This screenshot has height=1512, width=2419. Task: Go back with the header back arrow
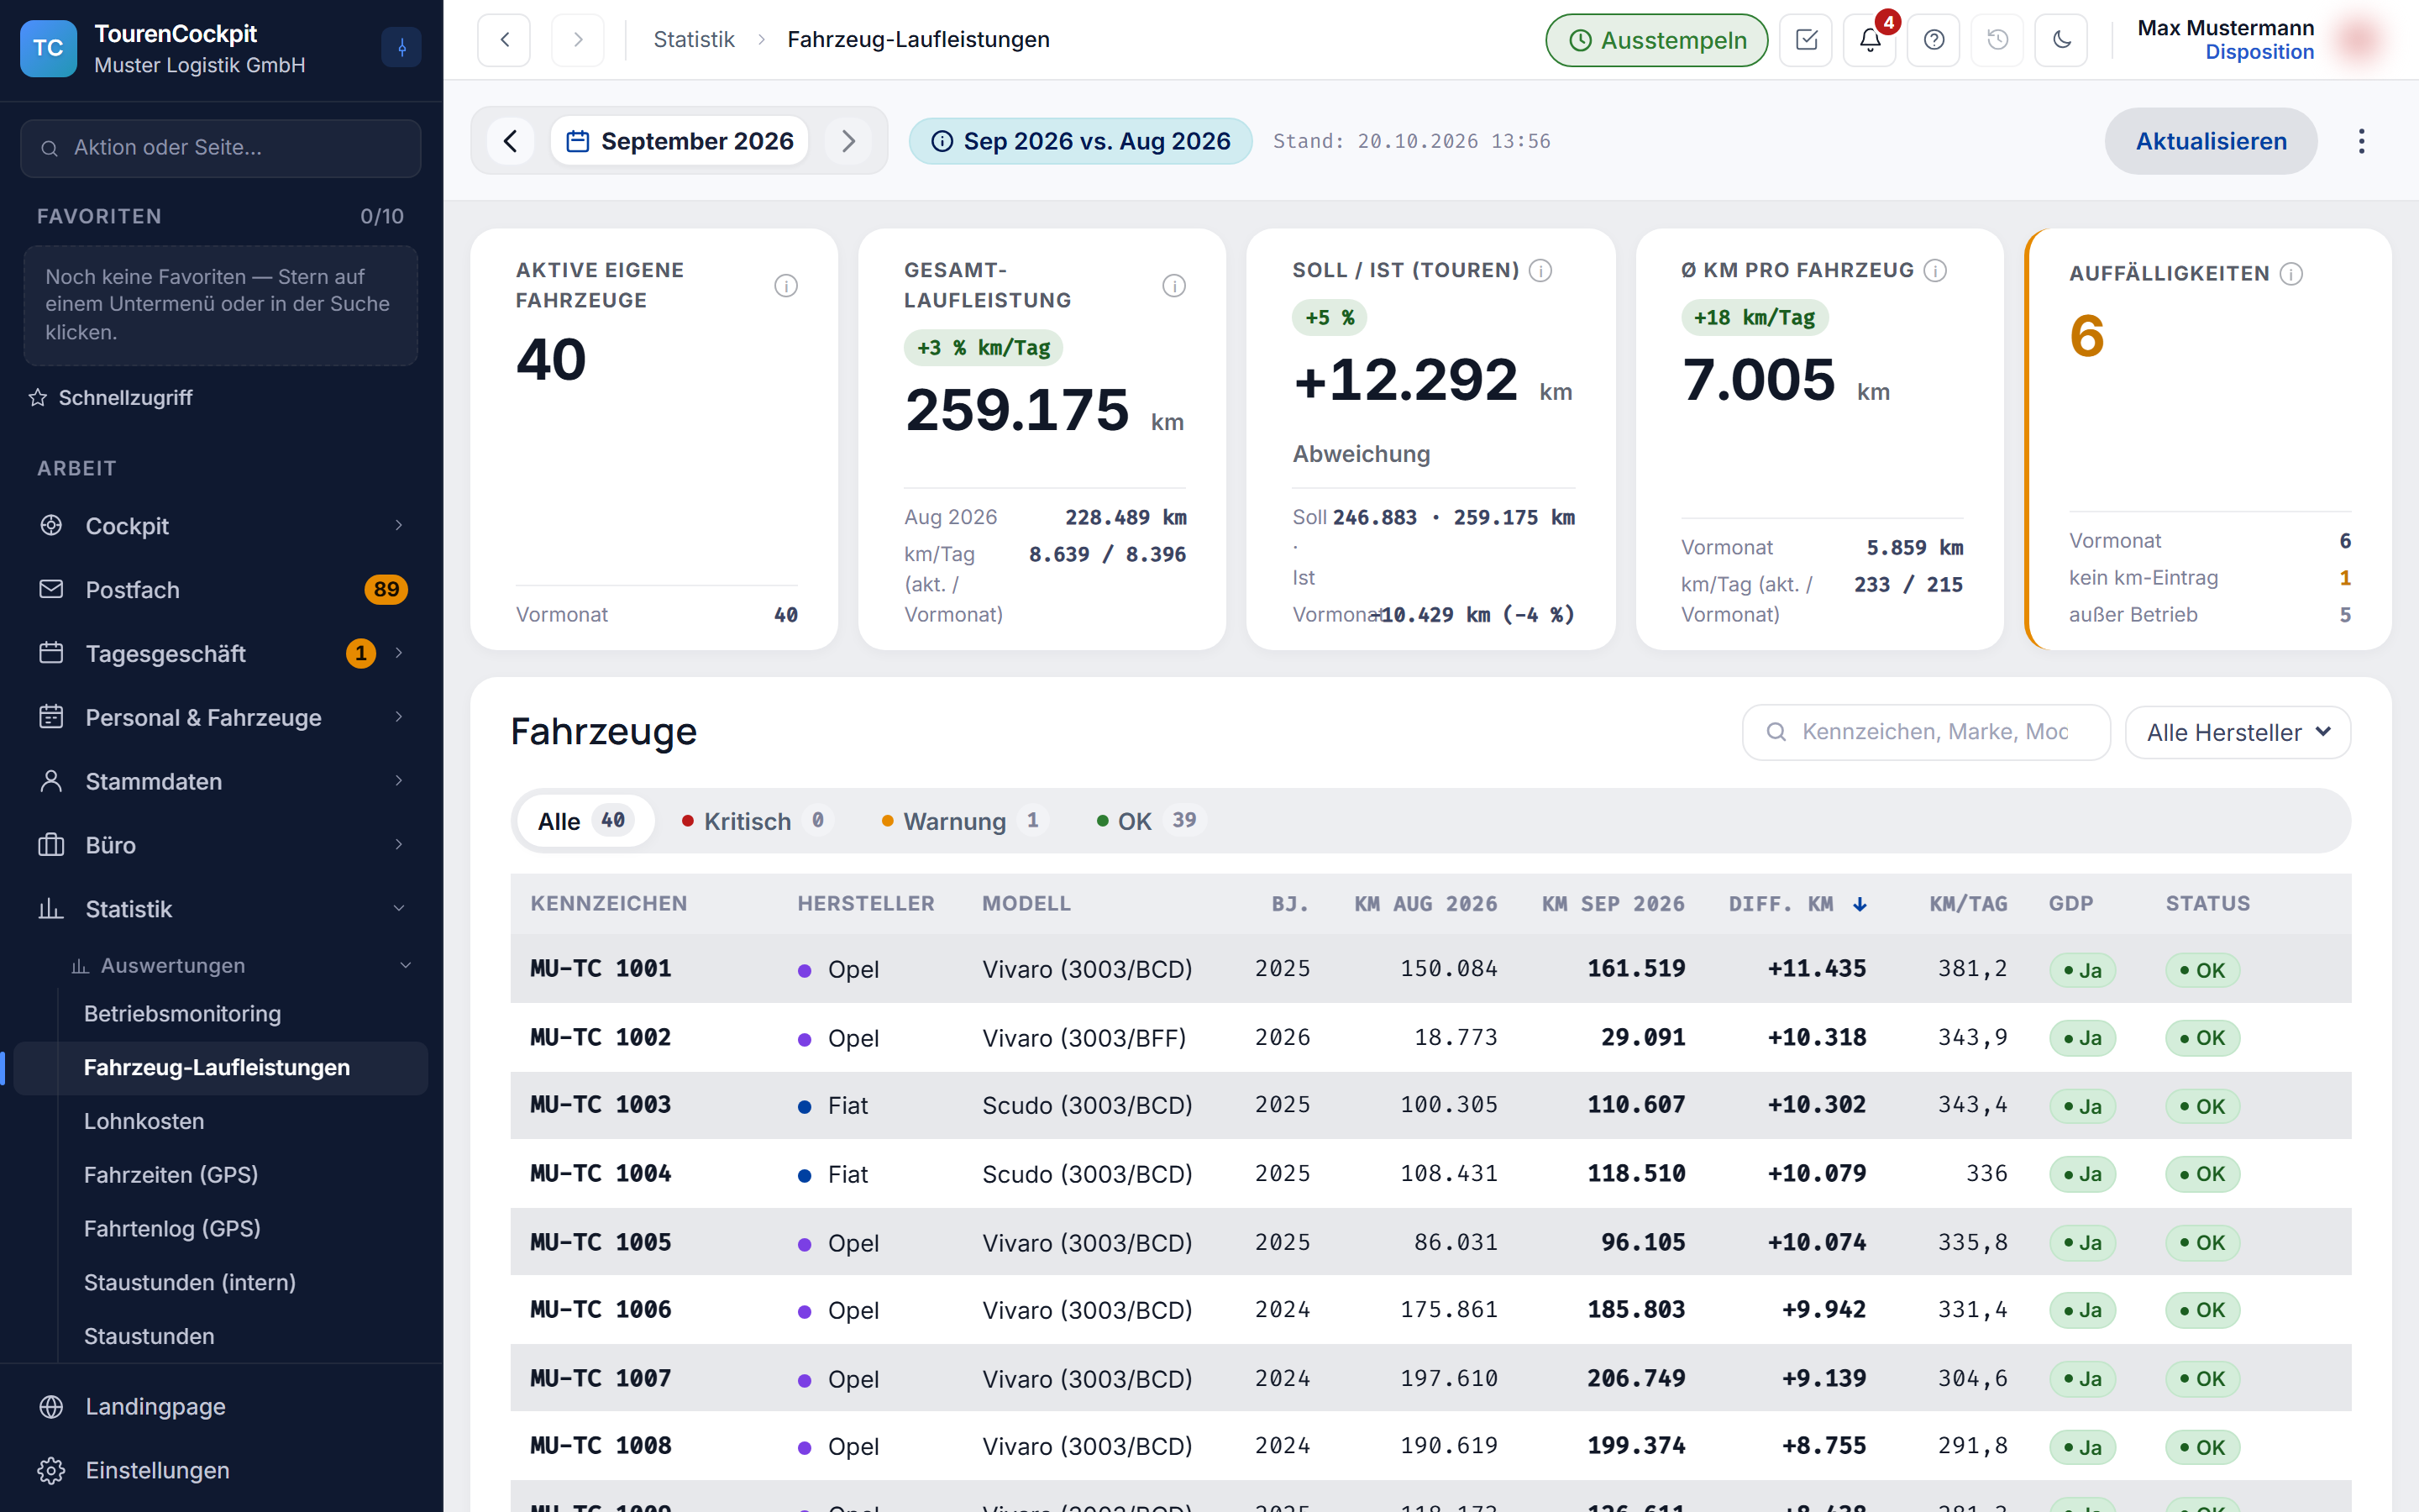pos(504,40)
